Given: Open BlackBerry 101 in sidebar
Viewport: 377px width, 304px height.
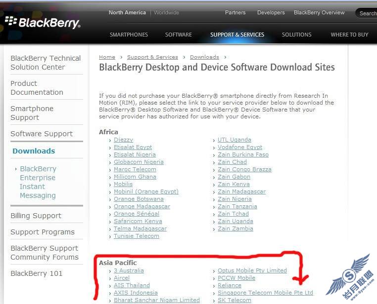Looking at the screenshot, I should point(36,273).
